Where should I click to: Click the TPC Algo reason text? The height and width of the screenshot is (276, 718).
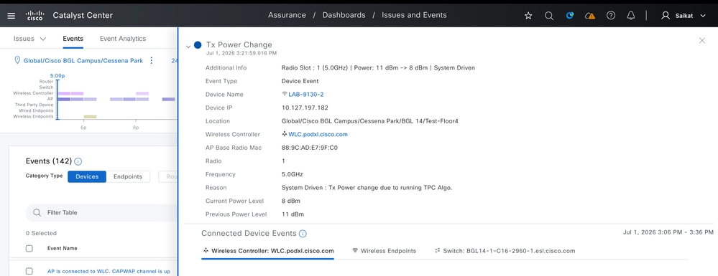coord(367,188)
